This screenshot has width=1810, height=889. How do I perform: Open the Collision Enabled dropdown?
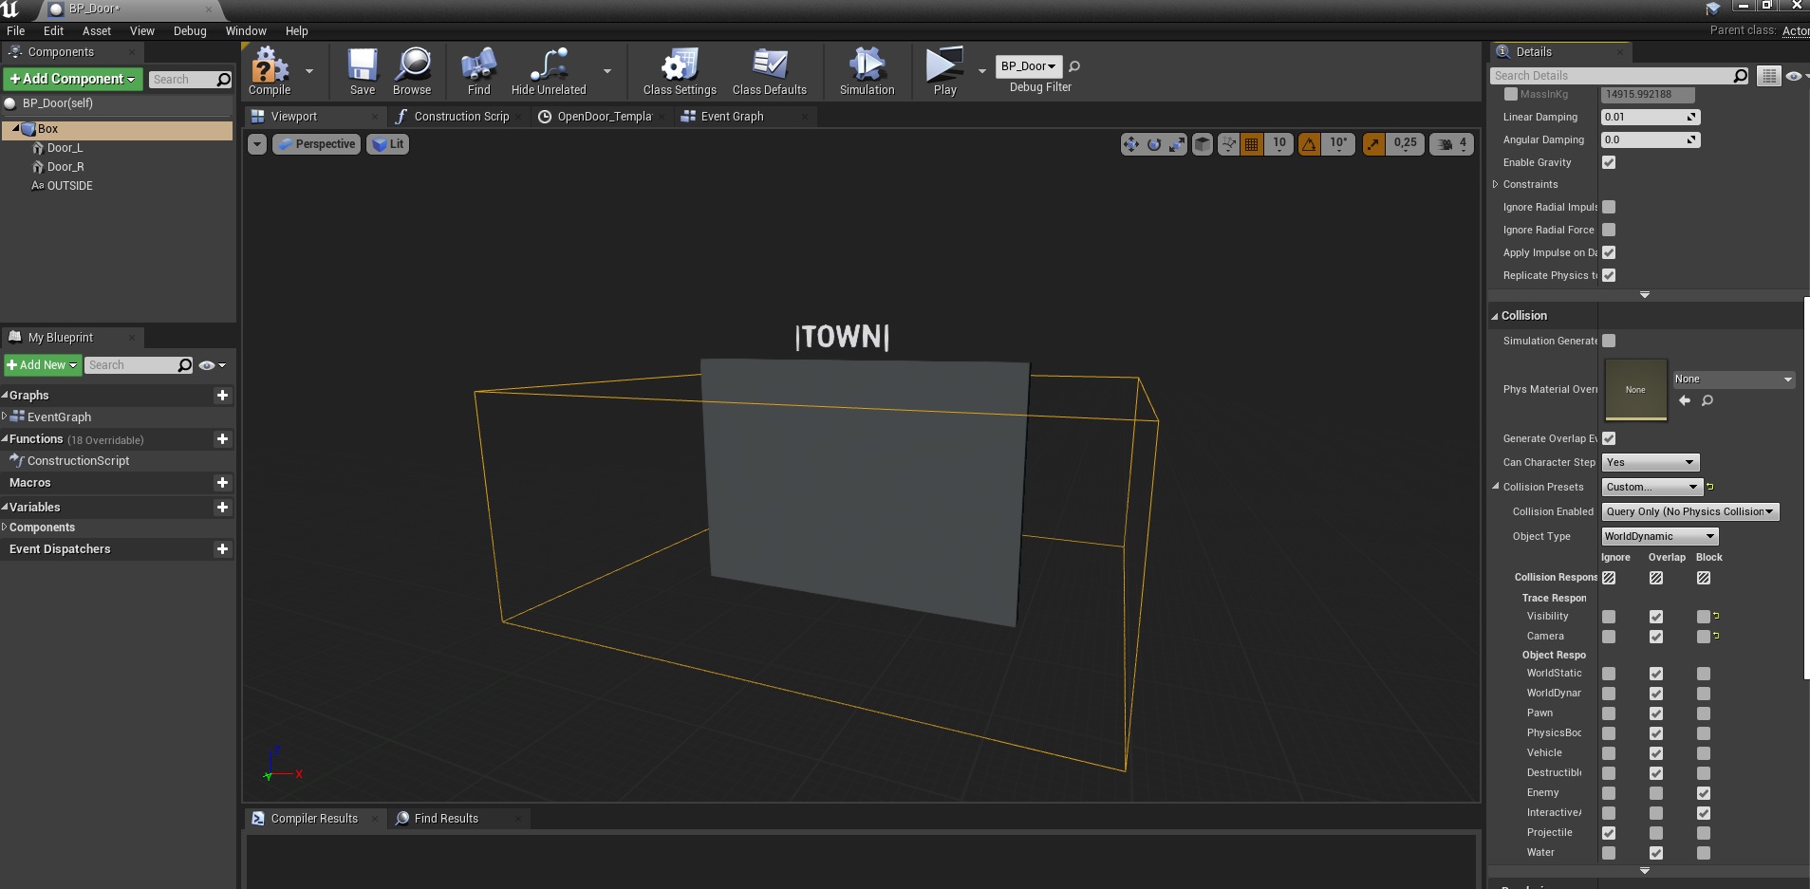[1689, 511]
